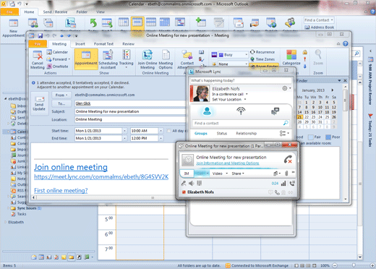Switch to the Insert tab in the meeting window

(80, 44)
